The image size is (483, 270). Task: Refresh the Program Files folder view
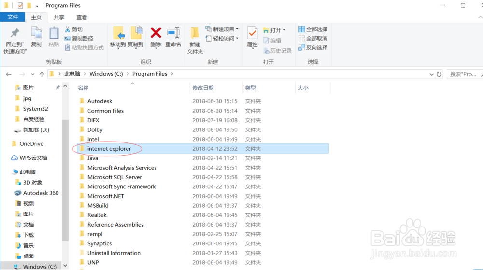pos(439,74)
